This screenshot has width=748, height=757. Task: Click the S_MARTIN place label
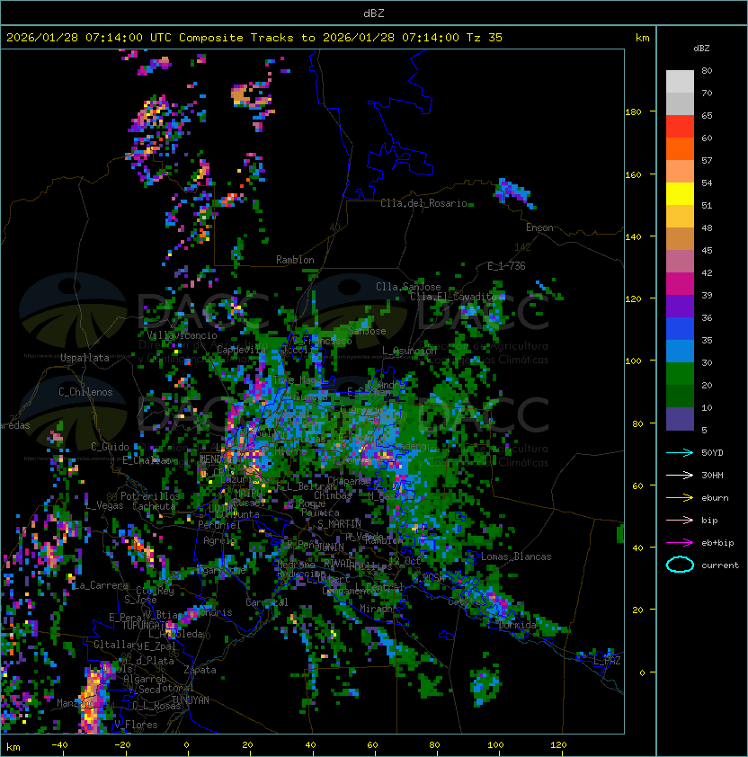click(339, 524)
